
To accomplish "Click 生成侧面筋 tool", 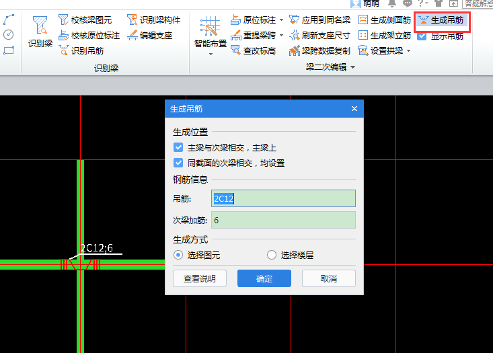I will click(x=385, y=19).
